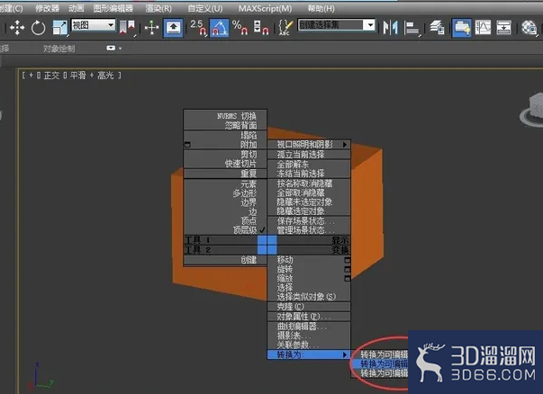543x394 pixels.
Task: Toggle the 2.5D Snaps icon
Action: pyautogui.click(x=198, y=28)
